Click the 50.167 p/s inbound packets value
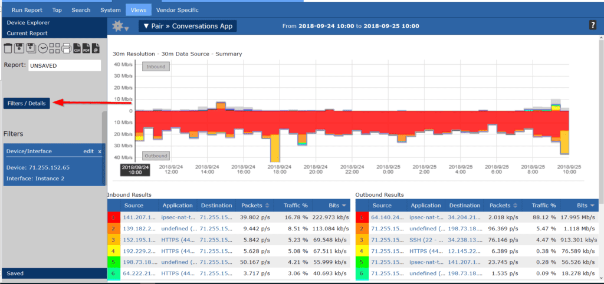This screenshot has height=284, width=604. pyautogui.click(x=255, y=262)
